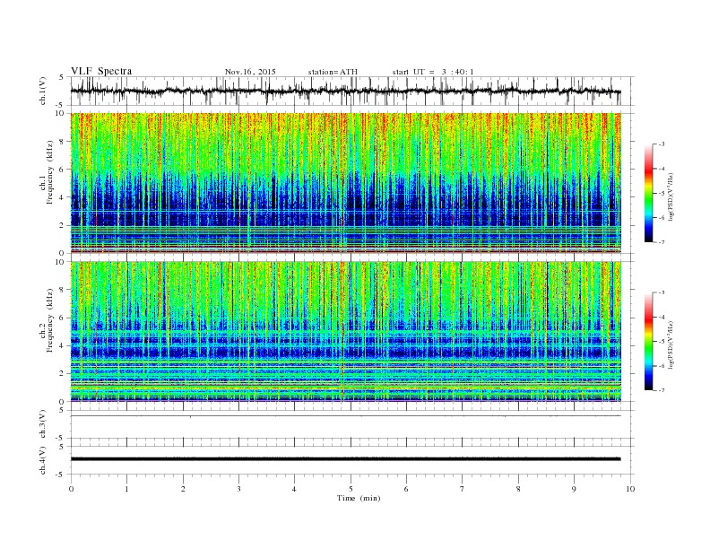The image size is (710, 549).
Task: Click the "-7" label on ch.1 colorbar
Action: click(661, 242)
